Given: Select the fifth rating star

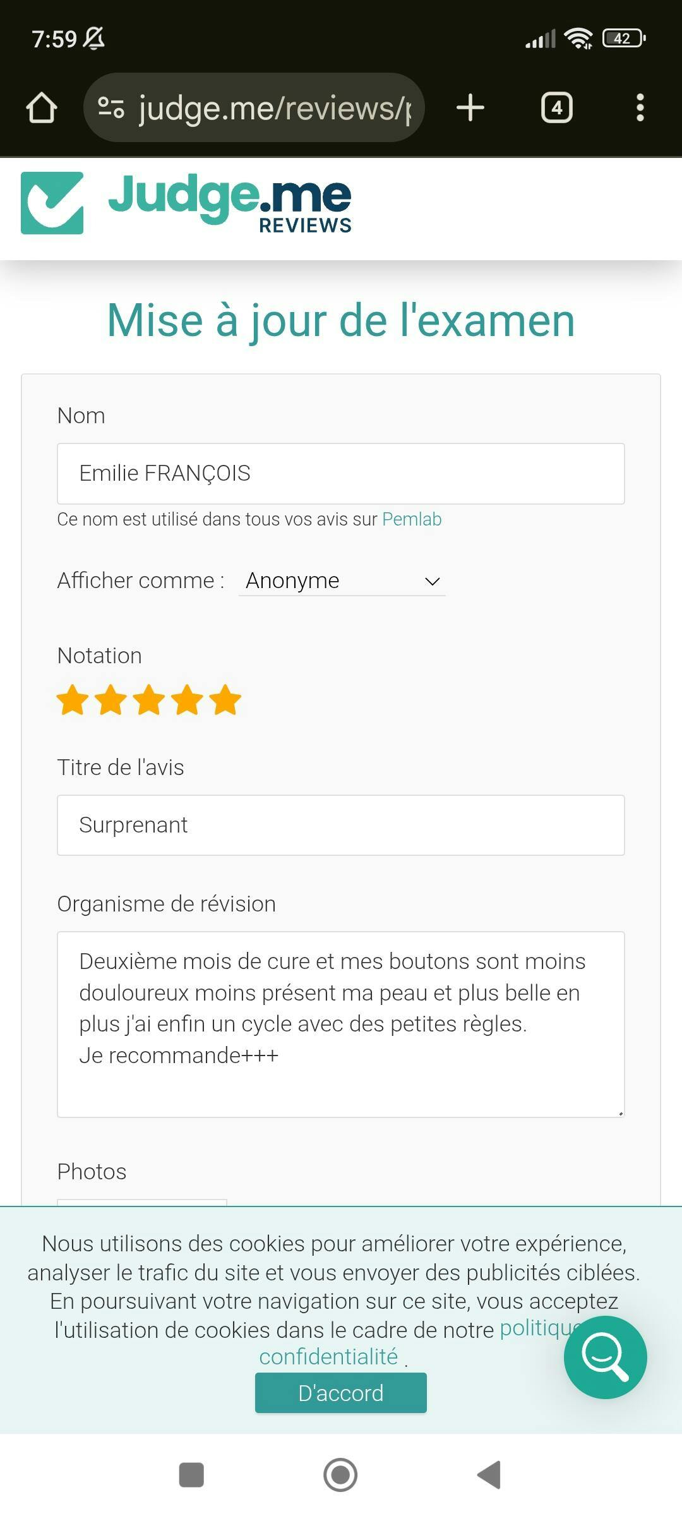Looking at the screenshot, I should point(225,700).
